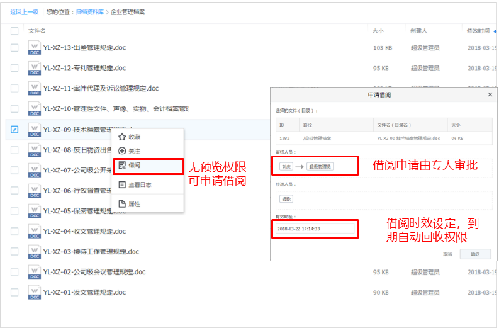Click the DOC icon of YL-XZ-01-发文管理规定.doc
The image size is (499, 328).
tap(34, 293)
